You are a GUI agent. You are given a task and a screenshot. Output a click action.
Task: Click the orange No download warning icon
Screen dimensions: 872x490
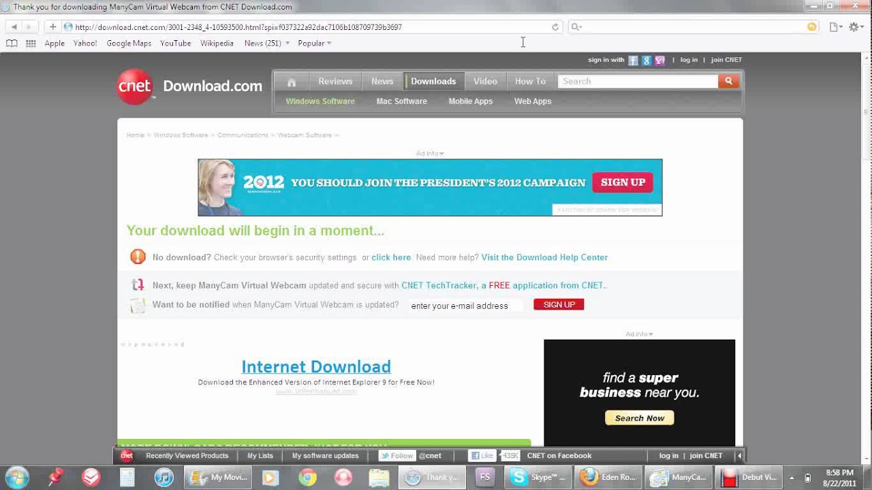click(138, 257)
